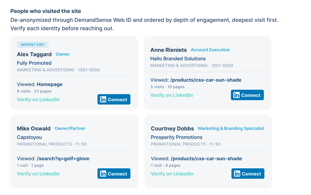Click viewed path /search?q=golf+glove
This screenshot has height=195, width=311.
(63, 159)
